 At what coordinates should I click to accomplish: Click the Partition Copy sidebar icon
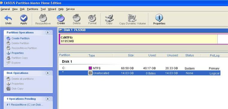coord(8,58)
